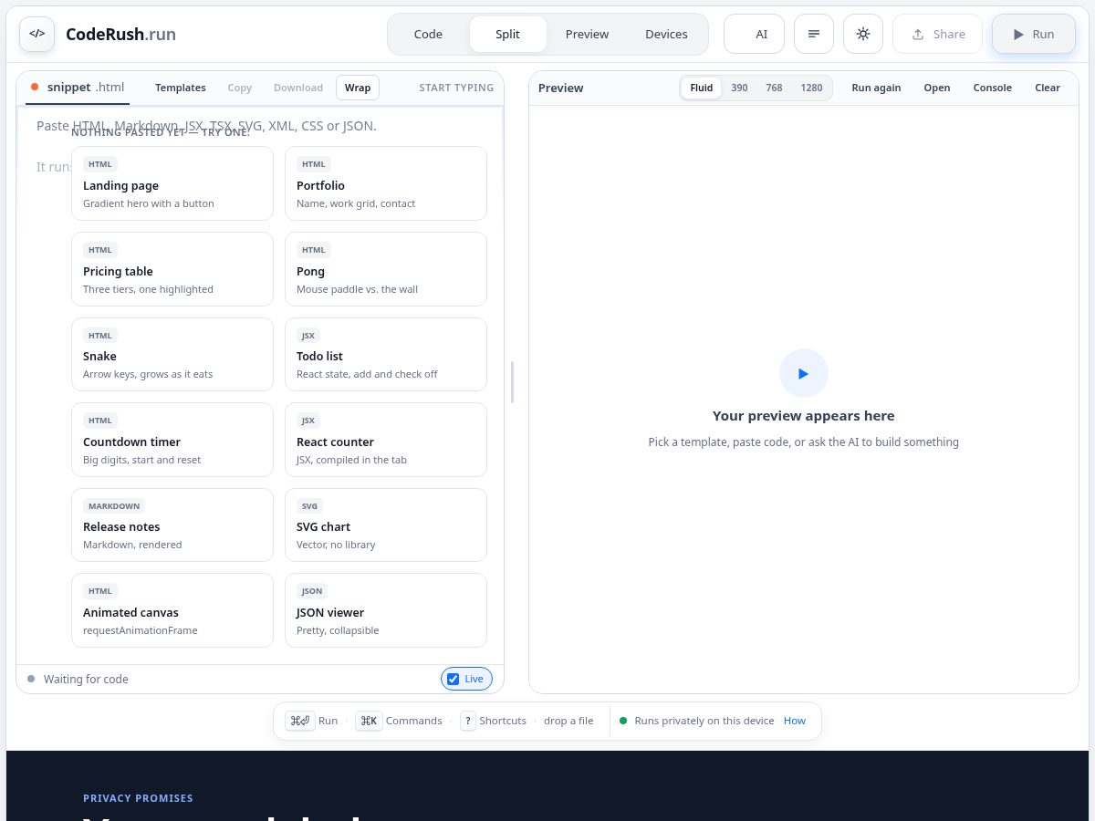Click the grey status dot beside Waiting for code

pos(31,679)
